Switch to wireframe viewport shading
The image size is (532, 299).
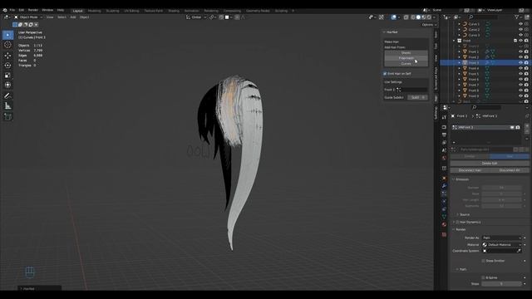(413, 17)
